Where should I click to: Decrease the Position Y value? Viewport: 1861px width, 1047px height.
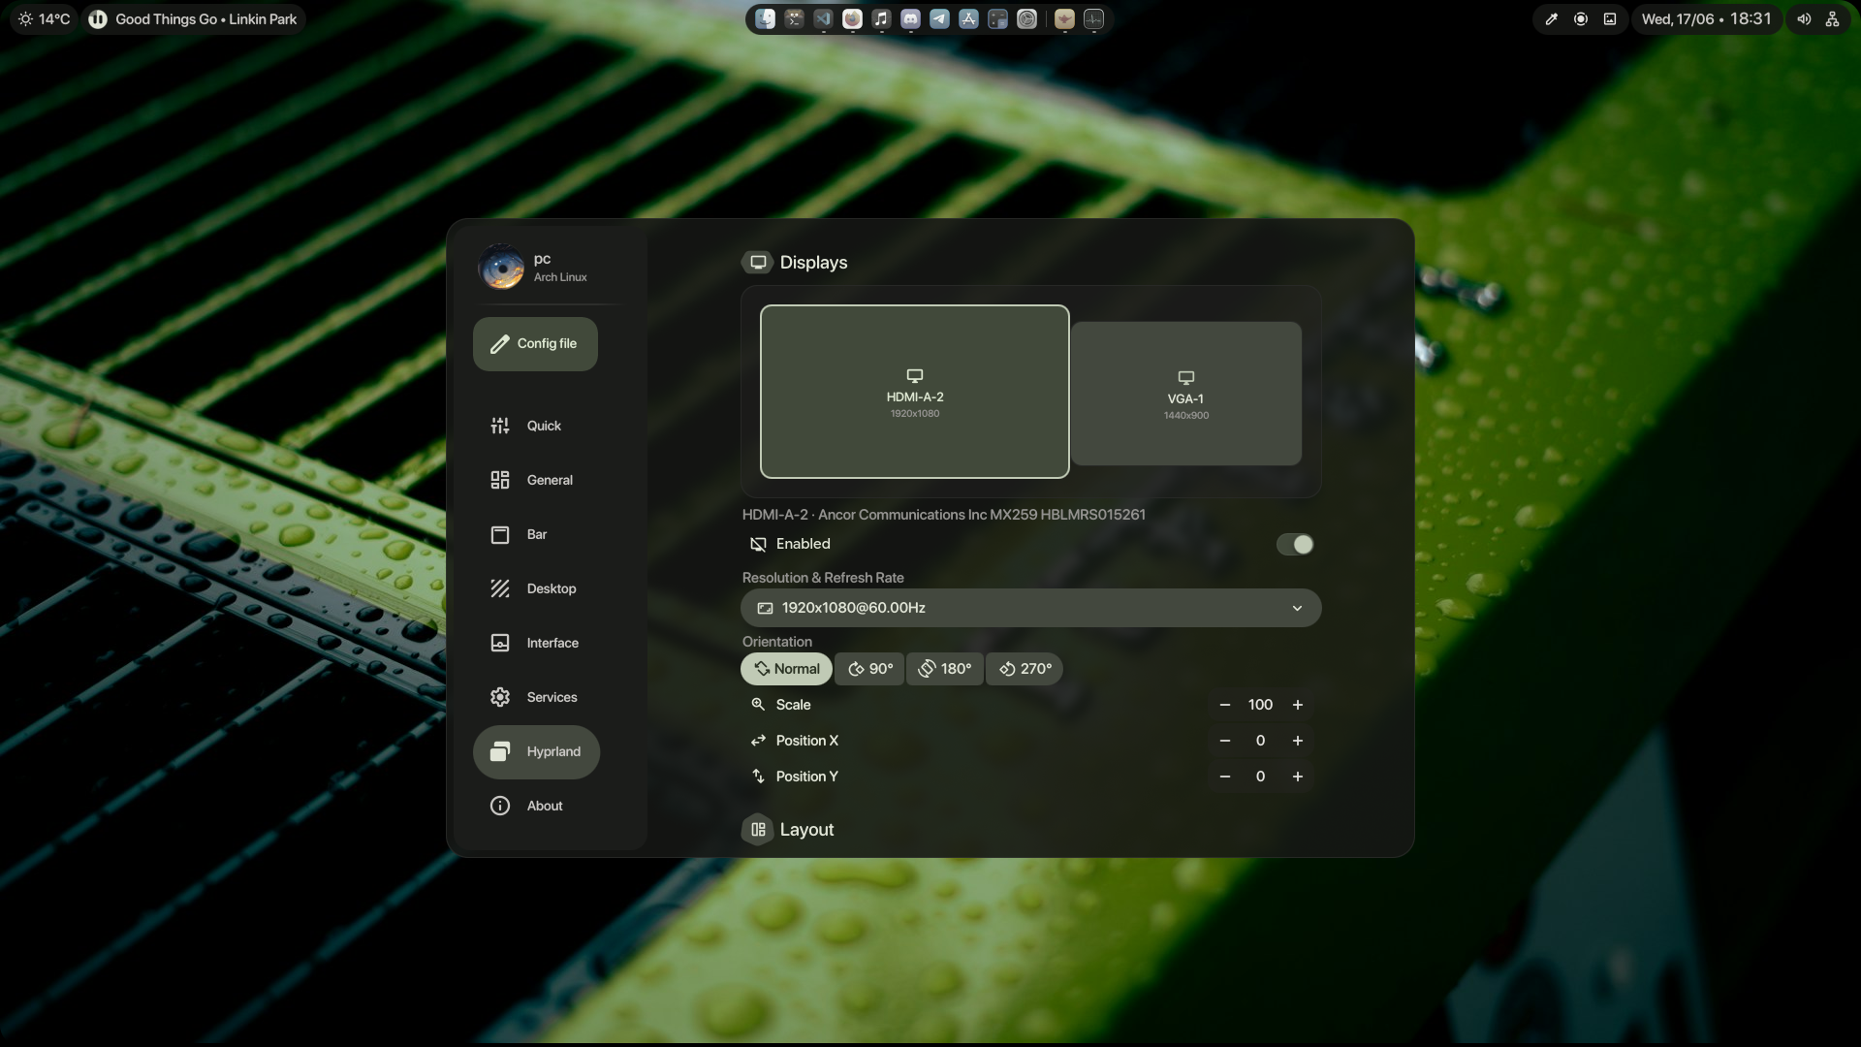pyautogui.click(x=1225, y=777)
